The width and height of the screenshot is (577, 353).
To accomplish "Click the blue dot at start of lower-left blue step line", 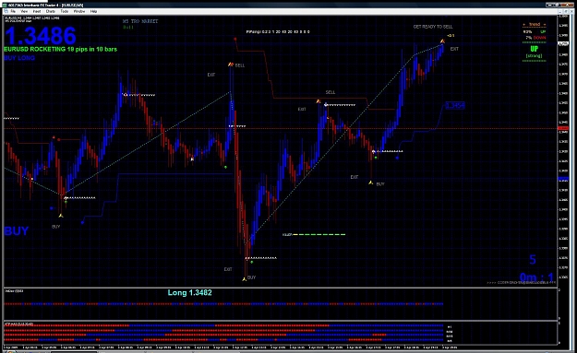I will pos(82,222).
